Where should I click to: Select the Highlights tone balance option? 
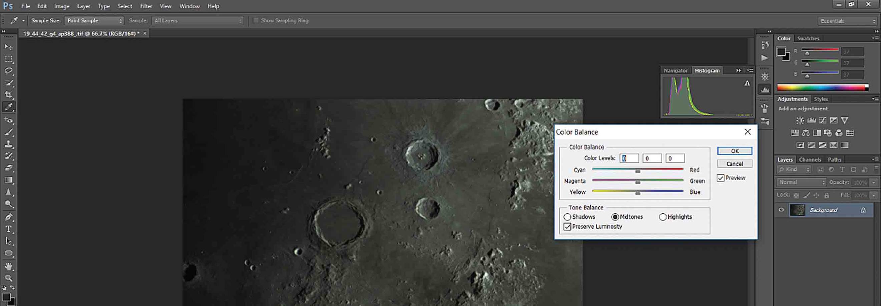pos(663,217)
